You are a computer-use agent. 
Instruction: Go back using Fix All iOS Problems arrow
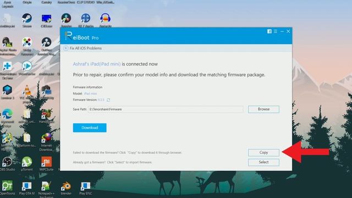(x=66, y=48)
